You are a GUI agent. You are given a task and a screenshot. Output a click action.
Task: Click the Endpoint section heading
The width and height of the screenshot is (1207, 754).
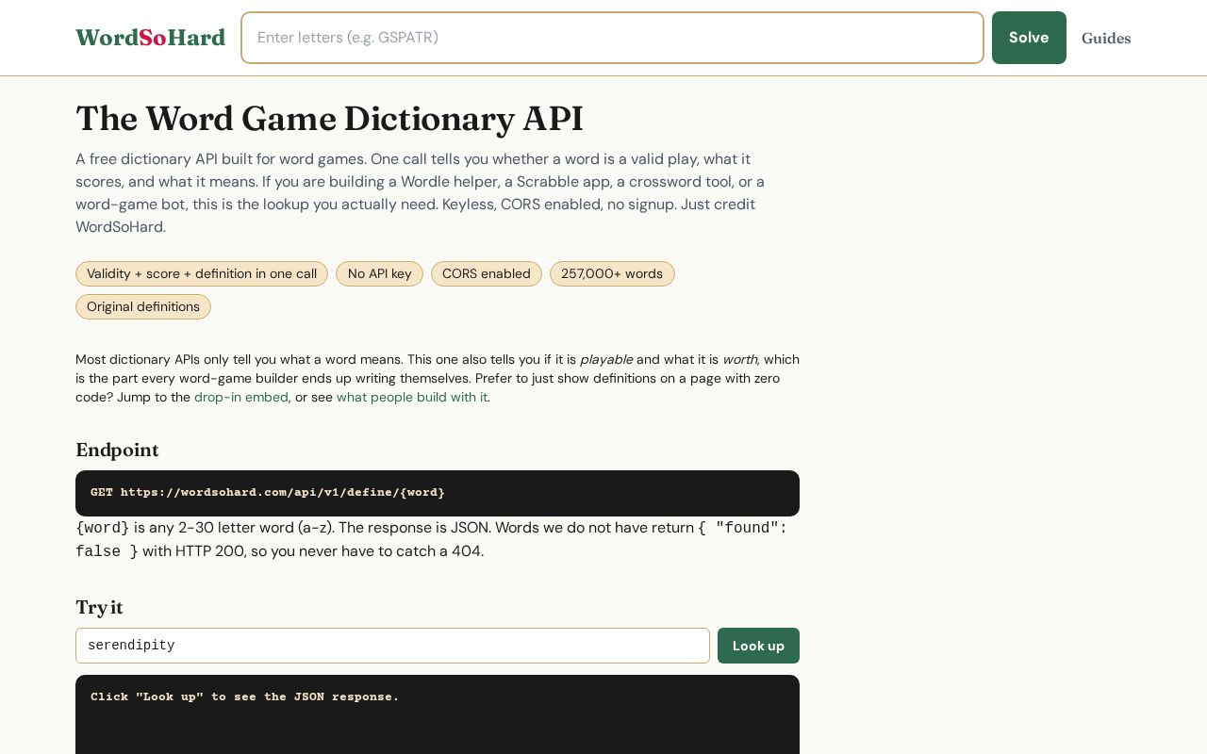pyautogui.click(x=117, y=451)
